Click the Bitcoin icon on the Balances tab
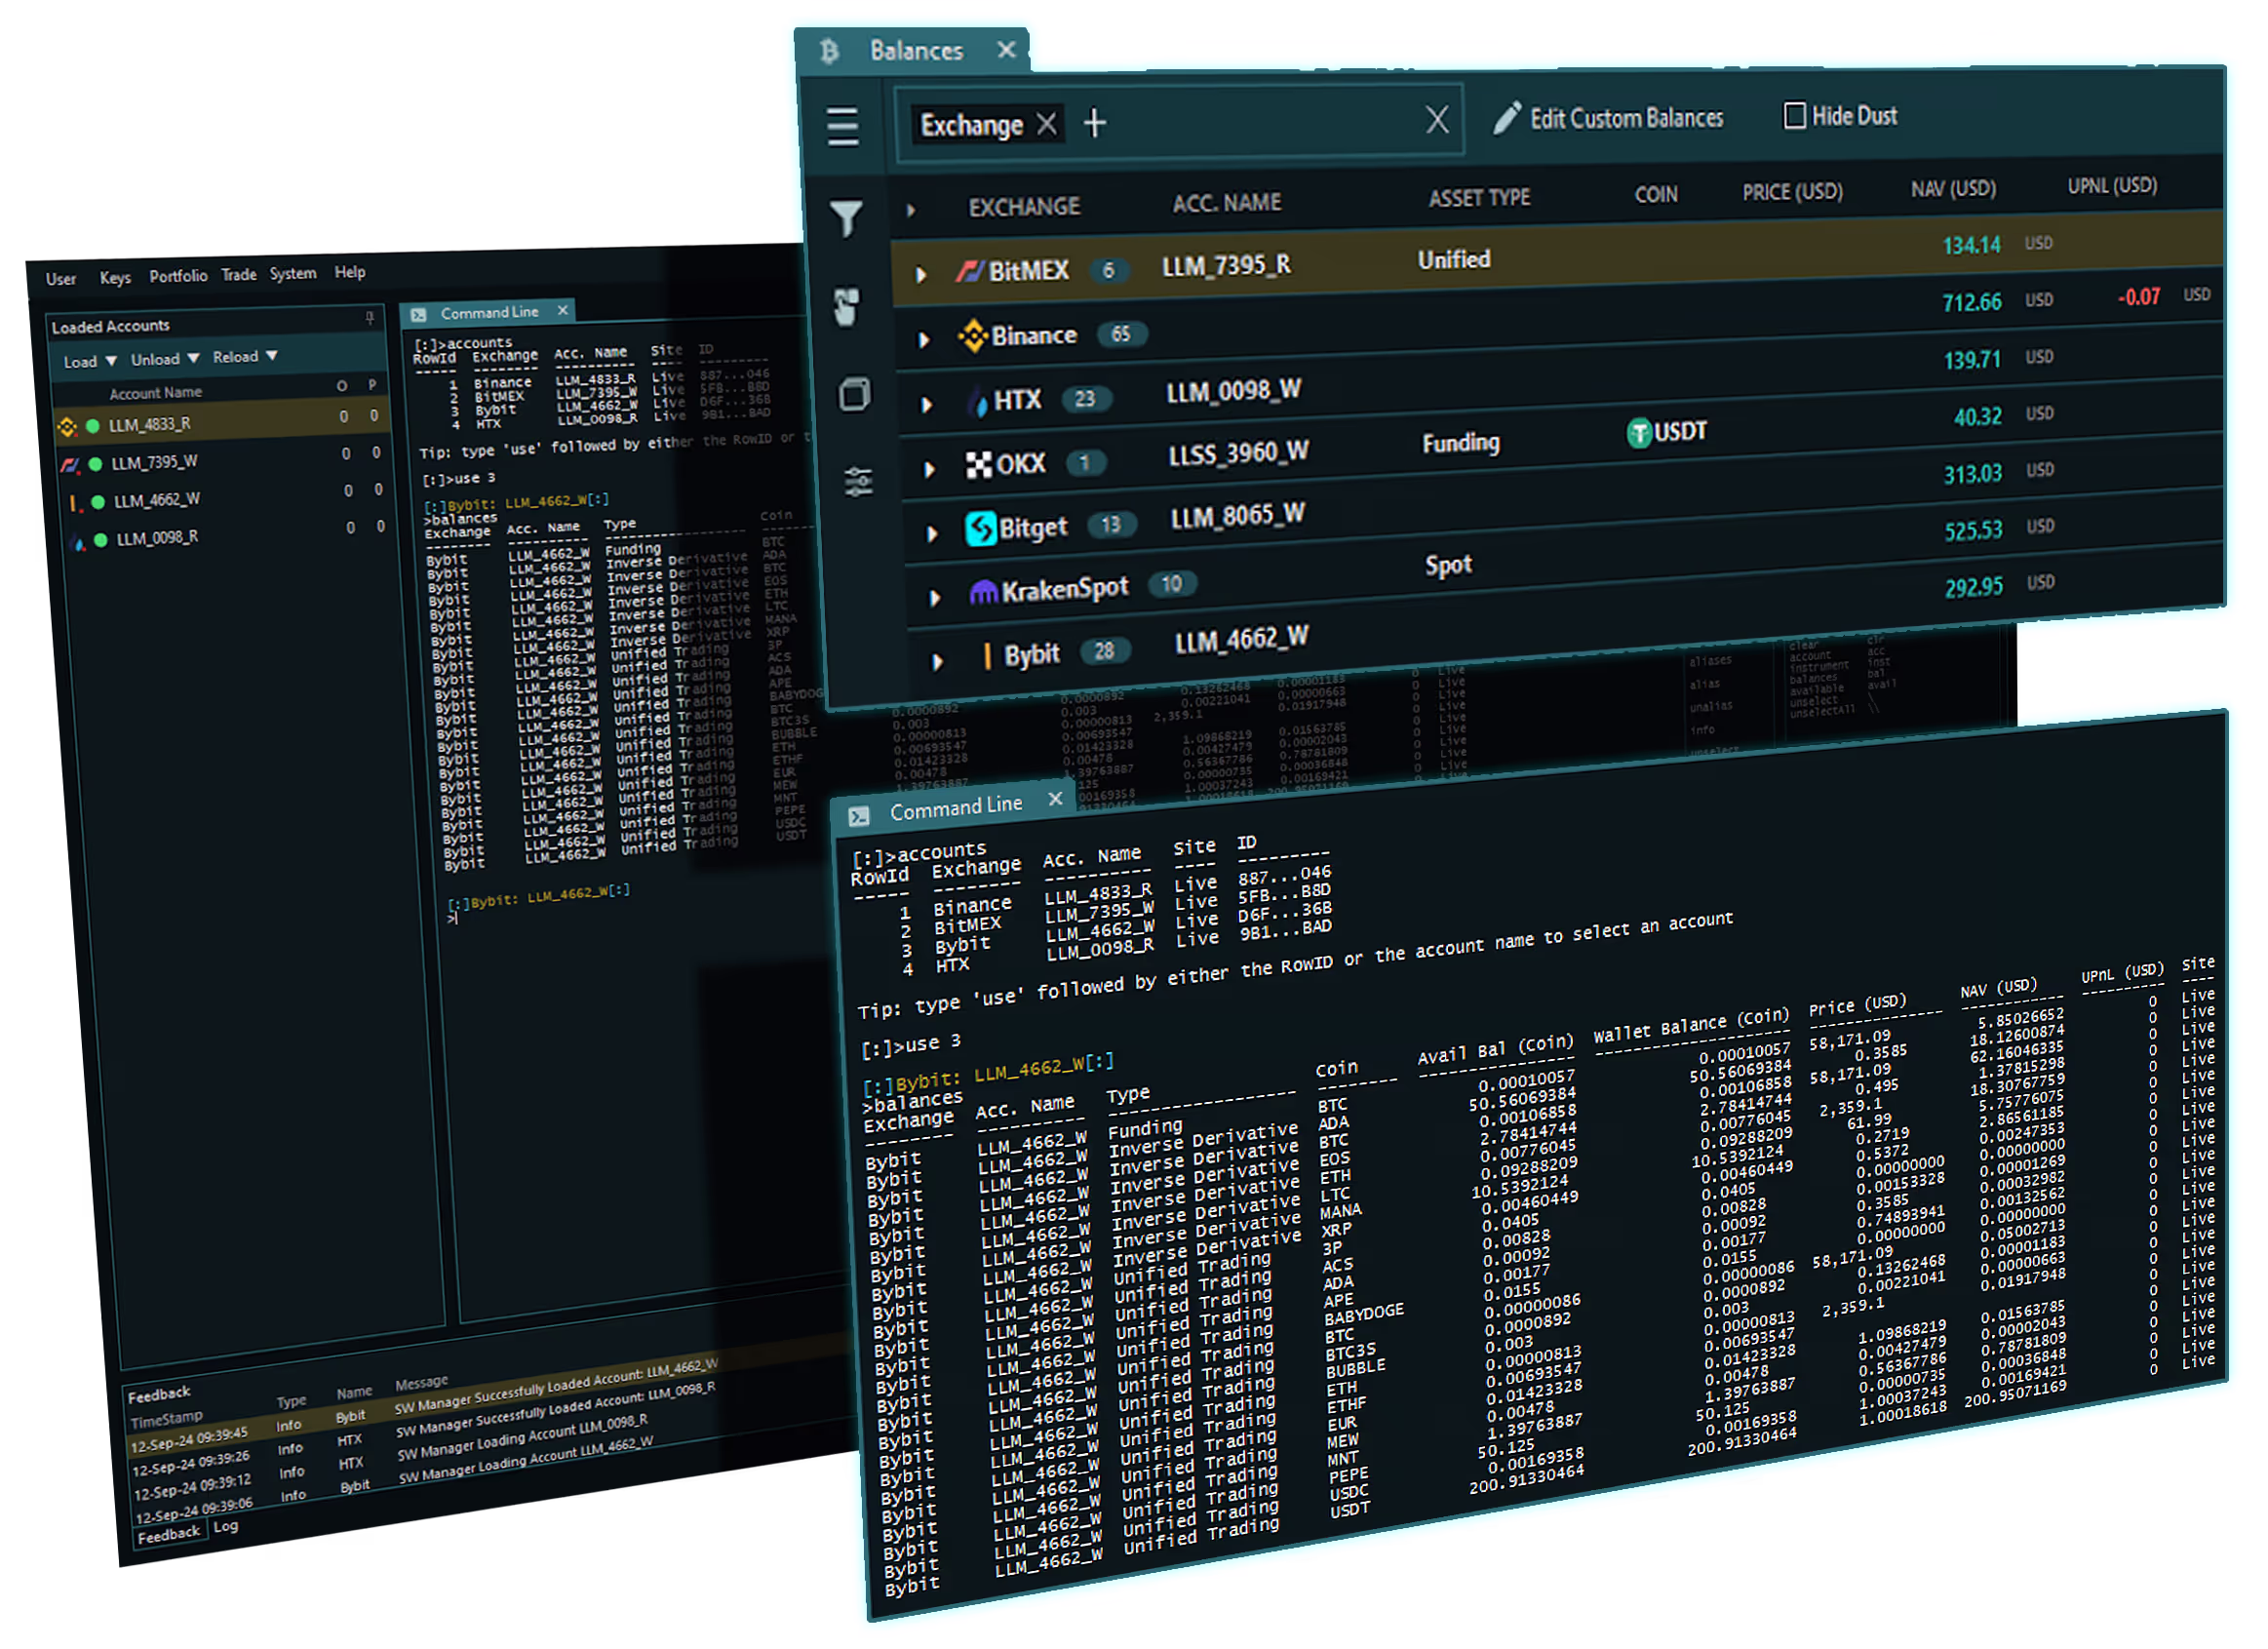Screen dimensions: 2268x1649 coord(830,50)
